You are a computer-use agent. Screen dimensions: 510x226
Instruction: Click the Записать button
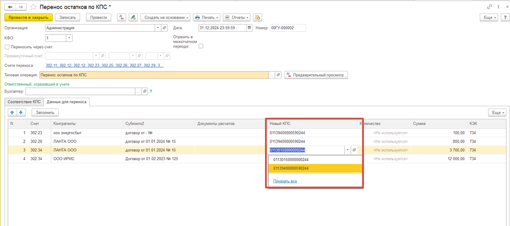pyautogui.click(x=68, y=18)
